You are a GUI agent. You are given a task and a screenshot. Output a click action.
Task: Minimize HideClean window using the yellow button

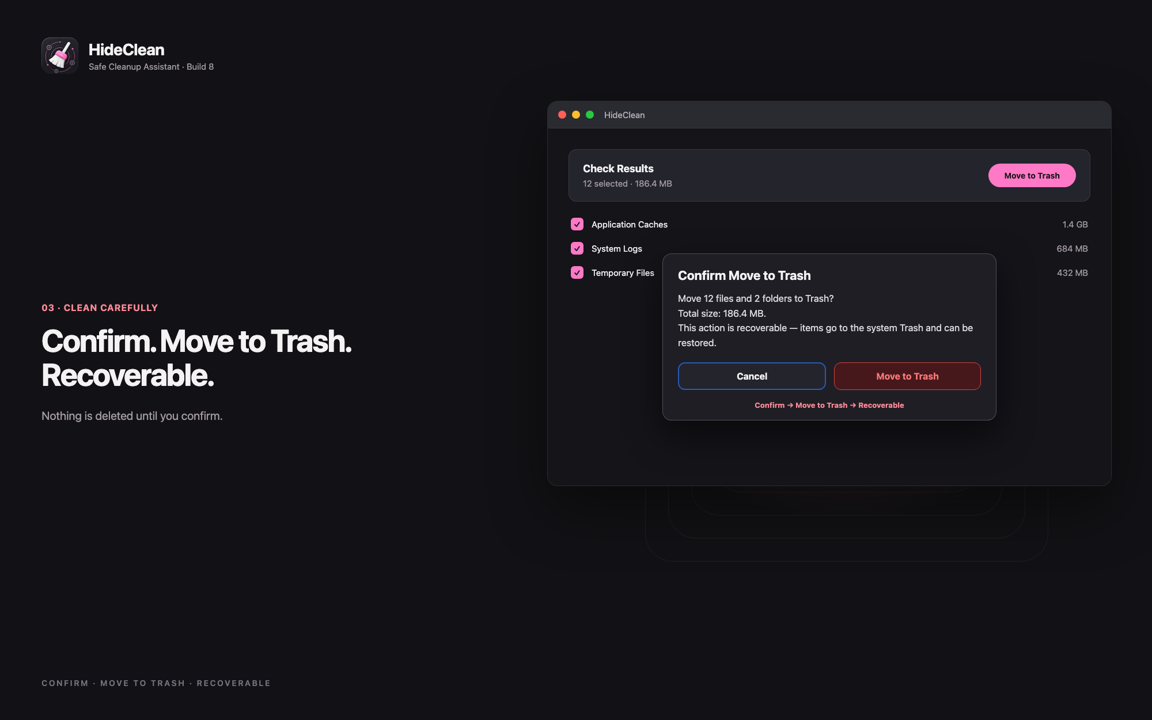click(x=576, y=115)
